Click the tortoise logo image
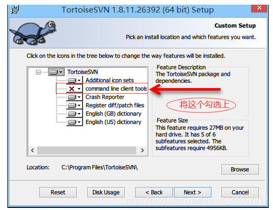 (33, 32)
